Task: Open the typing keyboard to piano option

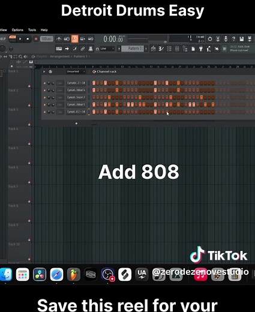Action: click(x=59, y=49)
